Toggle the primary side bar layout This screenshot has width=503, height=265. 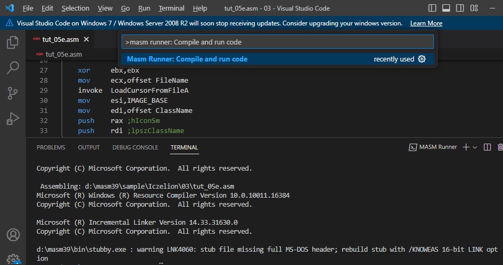[x=433, y=8]
